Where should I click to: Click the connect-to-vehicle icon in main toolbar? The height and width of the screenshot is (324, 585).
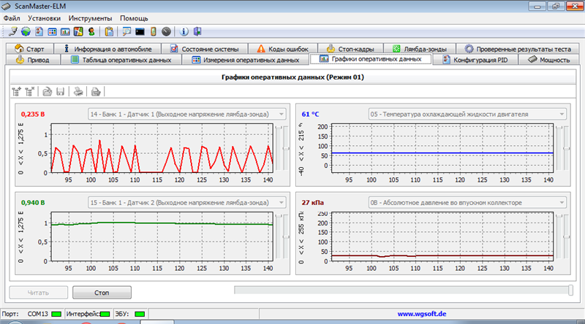pos(13,31)
